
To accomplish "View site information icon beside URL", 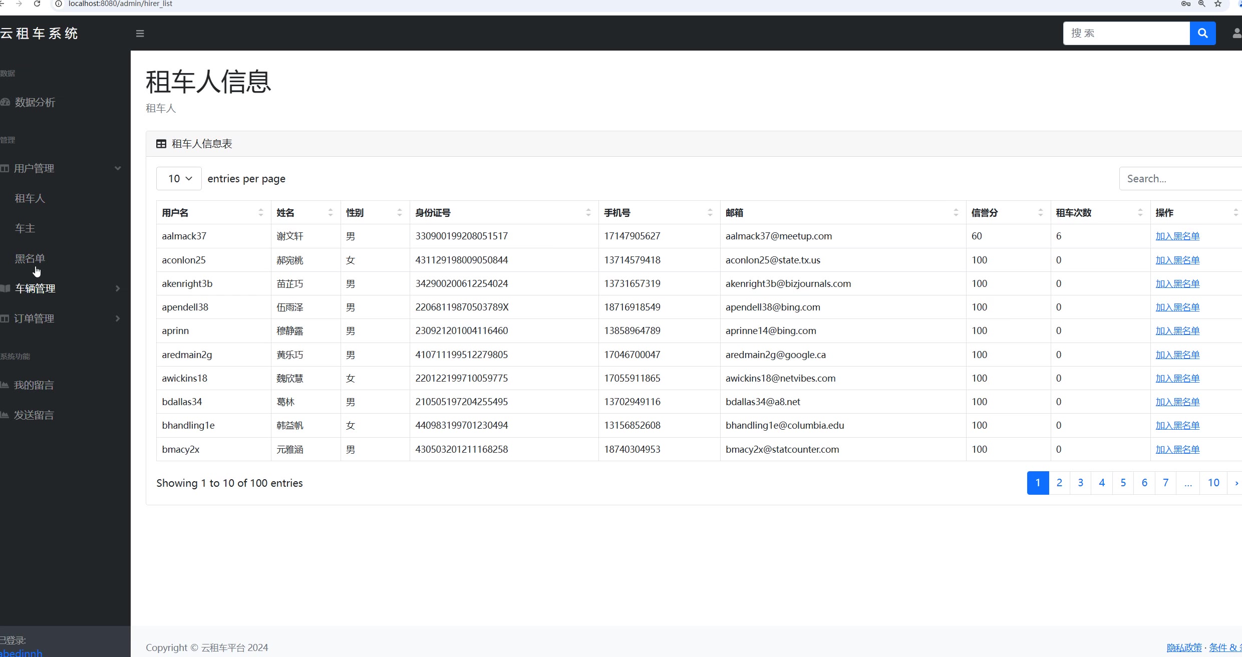I will click(x=58, y=4).
